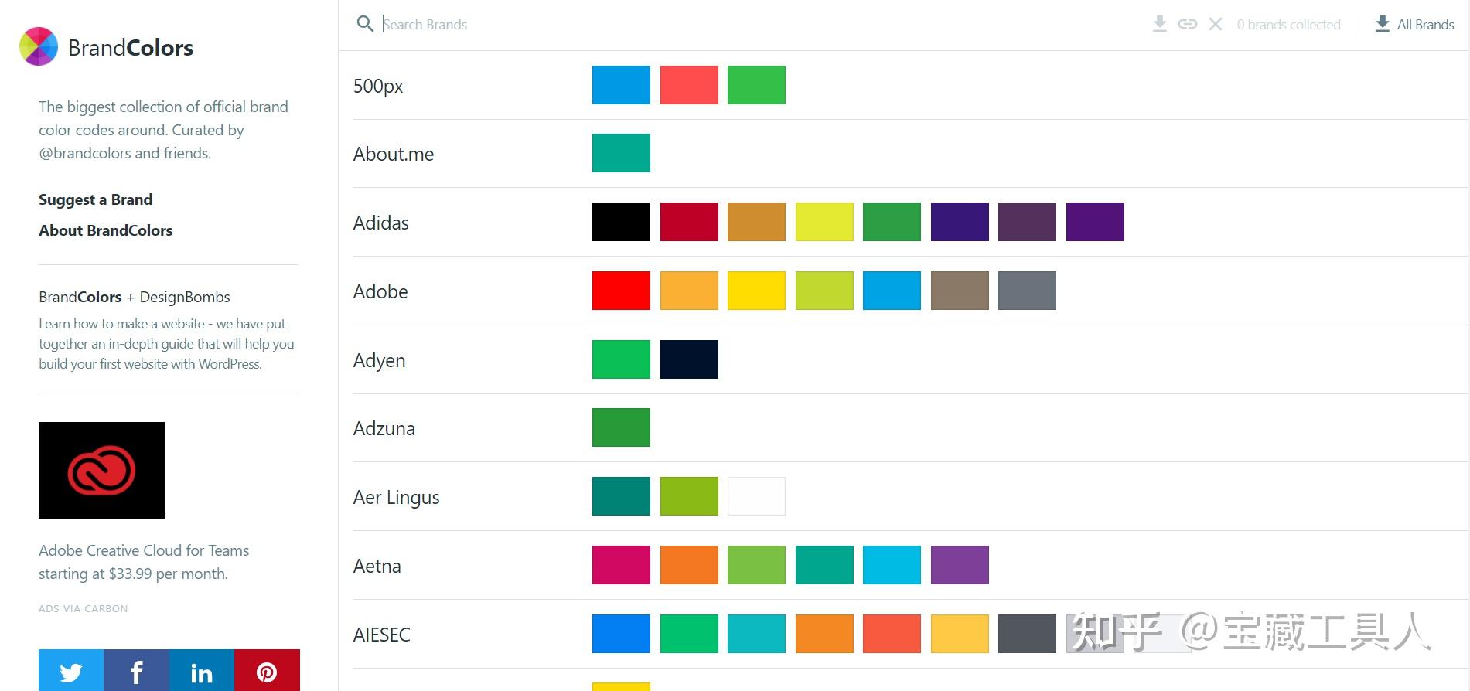Viewport: 1470px width, 691px height.
Task: Focus the Search Brands input field
Action: tap(758, 24)
